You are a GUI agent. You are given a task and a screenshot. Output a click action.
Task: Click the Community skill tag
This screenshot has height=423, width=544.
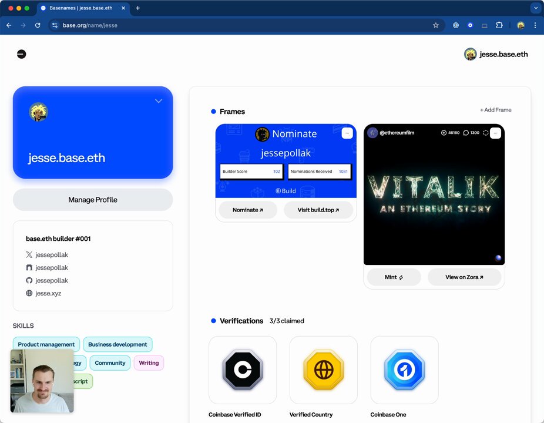pyautogui.click(x=110, y=362)
